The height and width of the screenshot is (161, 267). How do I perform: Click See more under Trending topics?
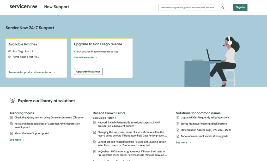point(15,140)
